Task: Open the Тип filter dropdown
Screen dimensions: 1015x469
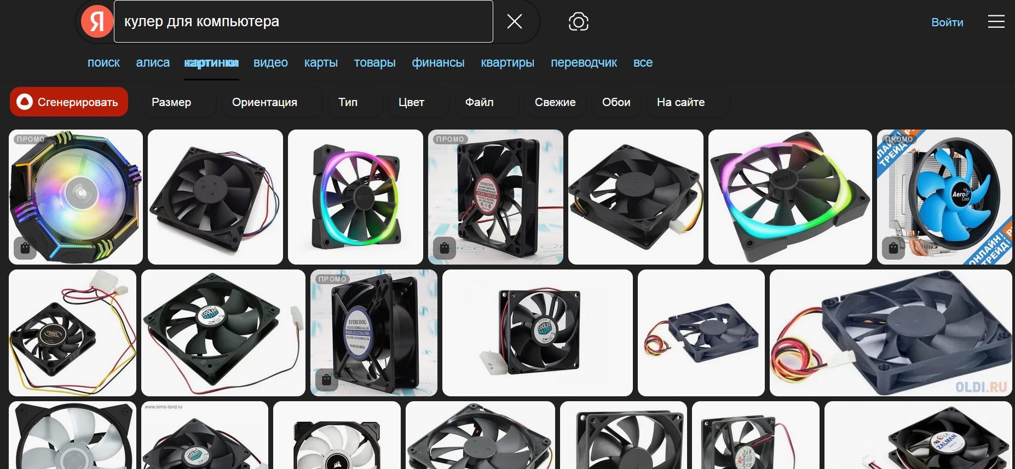Action: [x=355, y=102]
